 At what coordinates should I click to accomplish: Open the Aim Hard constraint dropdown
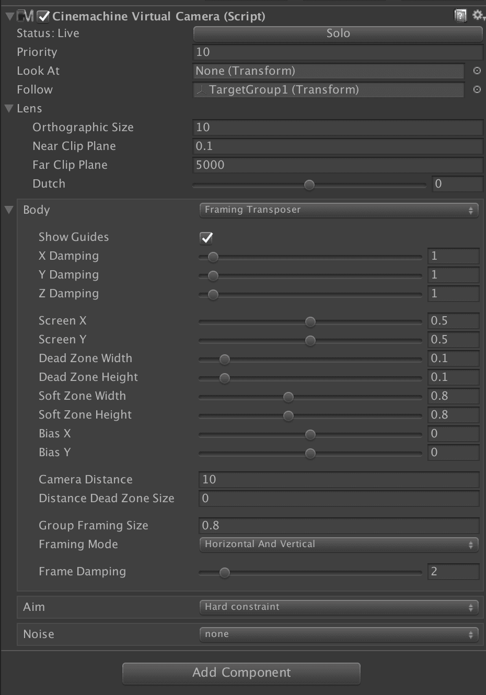point(339,607)
